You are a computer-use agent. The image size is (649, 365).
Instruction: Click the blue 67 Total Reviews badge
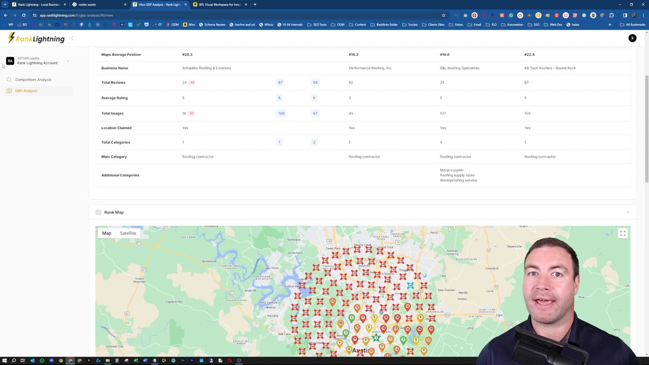tap(280, 83)
